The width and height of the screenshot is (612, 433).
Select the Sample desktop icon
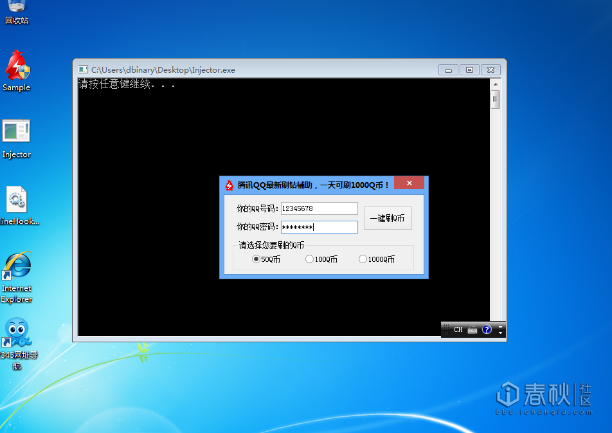17,71
